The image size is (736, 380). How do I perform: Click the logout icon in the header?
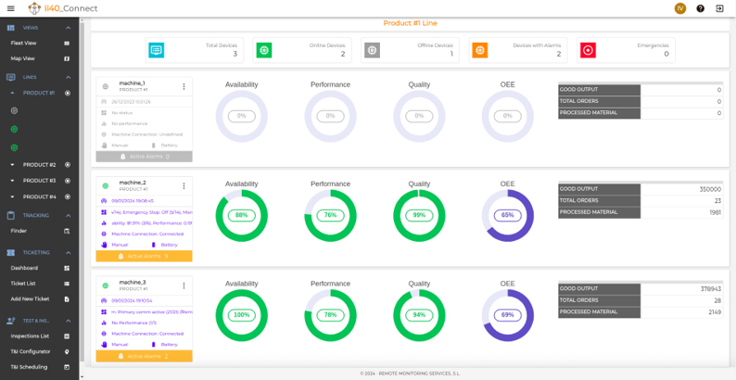[x=719, y=8]
